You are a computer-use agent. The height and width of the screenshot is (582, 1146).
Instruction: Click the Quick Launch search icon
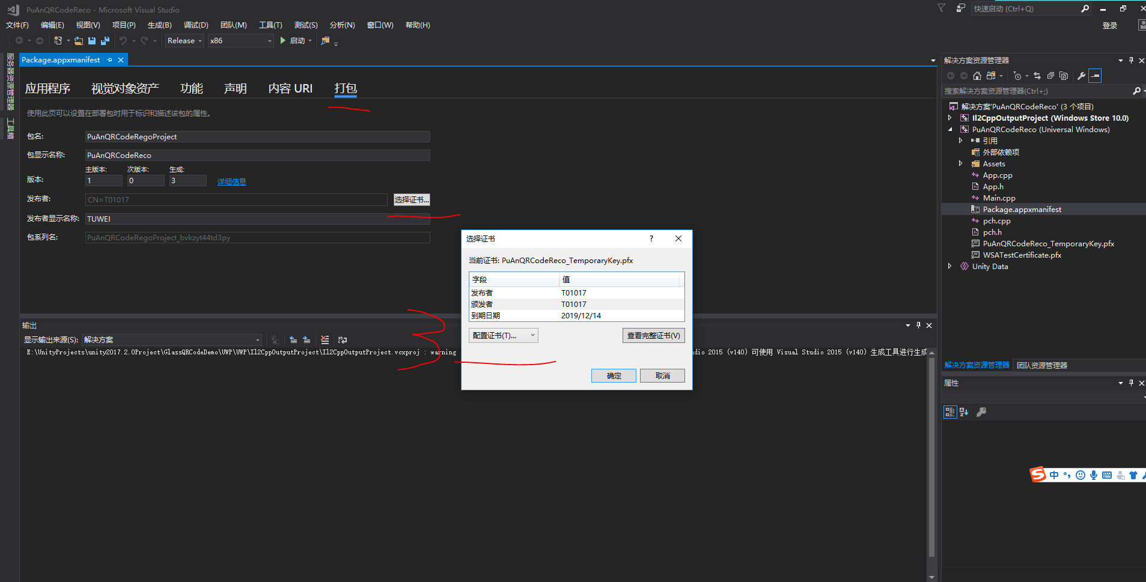pyautogui.click(x=1085, y=9)
